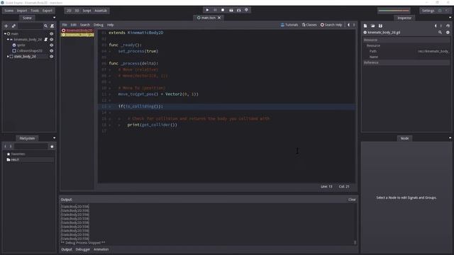The height and width of the screenshot is (255, 454).
Task: Click the Inspector save resource icon
Action: coord(380,25)
